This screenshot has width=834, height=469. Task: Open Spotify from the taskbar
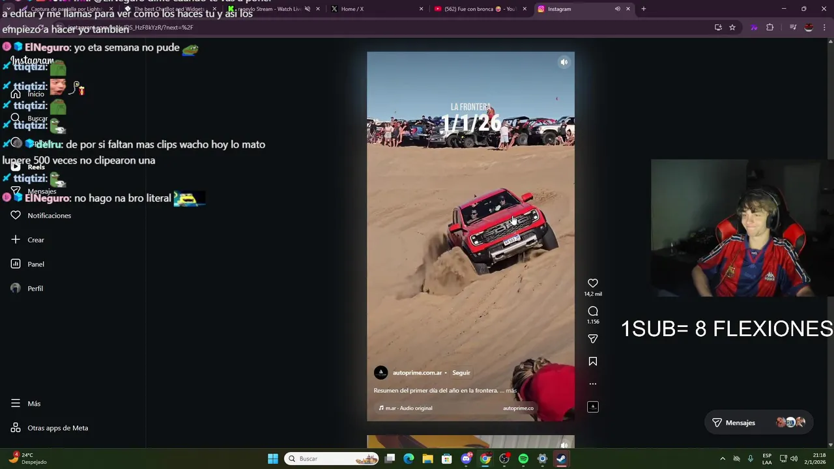523,459
